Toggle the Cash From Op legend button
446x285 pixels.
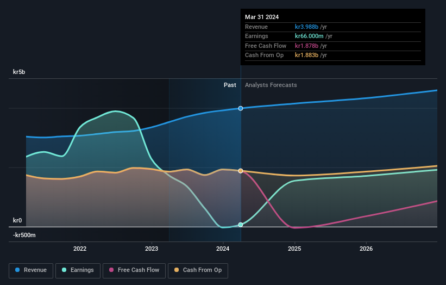click(198, 270)
